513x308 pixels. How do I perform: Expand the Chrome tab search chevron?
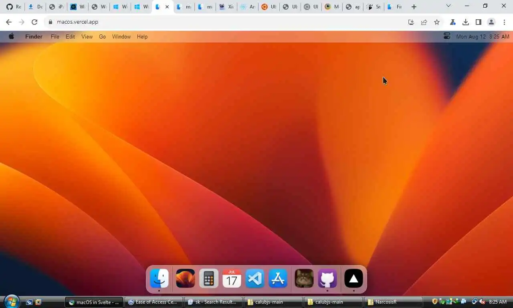point(448,6)
